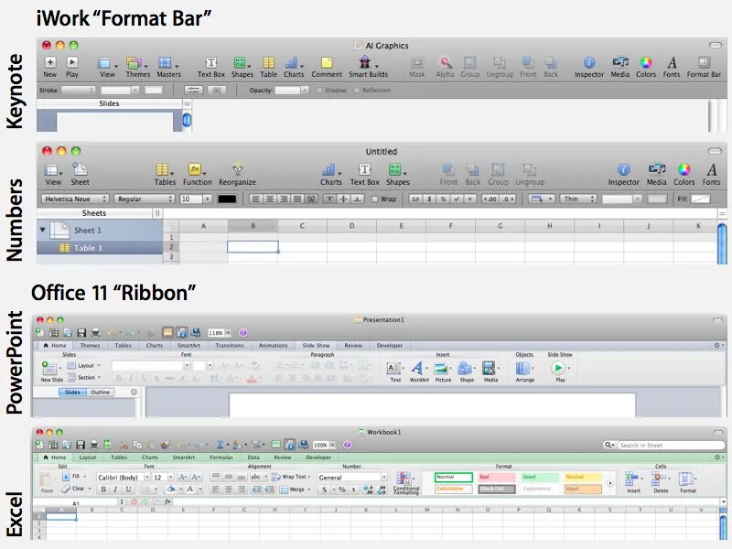Image resolution: width=732 pixels, height=549 pixels.
Task: Open the Tables icon in Numbers toolbar
Action: click(x=163, y=169)
